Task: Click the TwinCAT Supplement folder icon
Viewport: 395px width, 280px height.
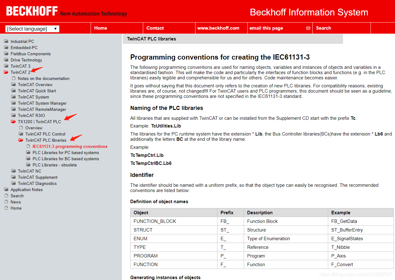Action: click(14, 177)
